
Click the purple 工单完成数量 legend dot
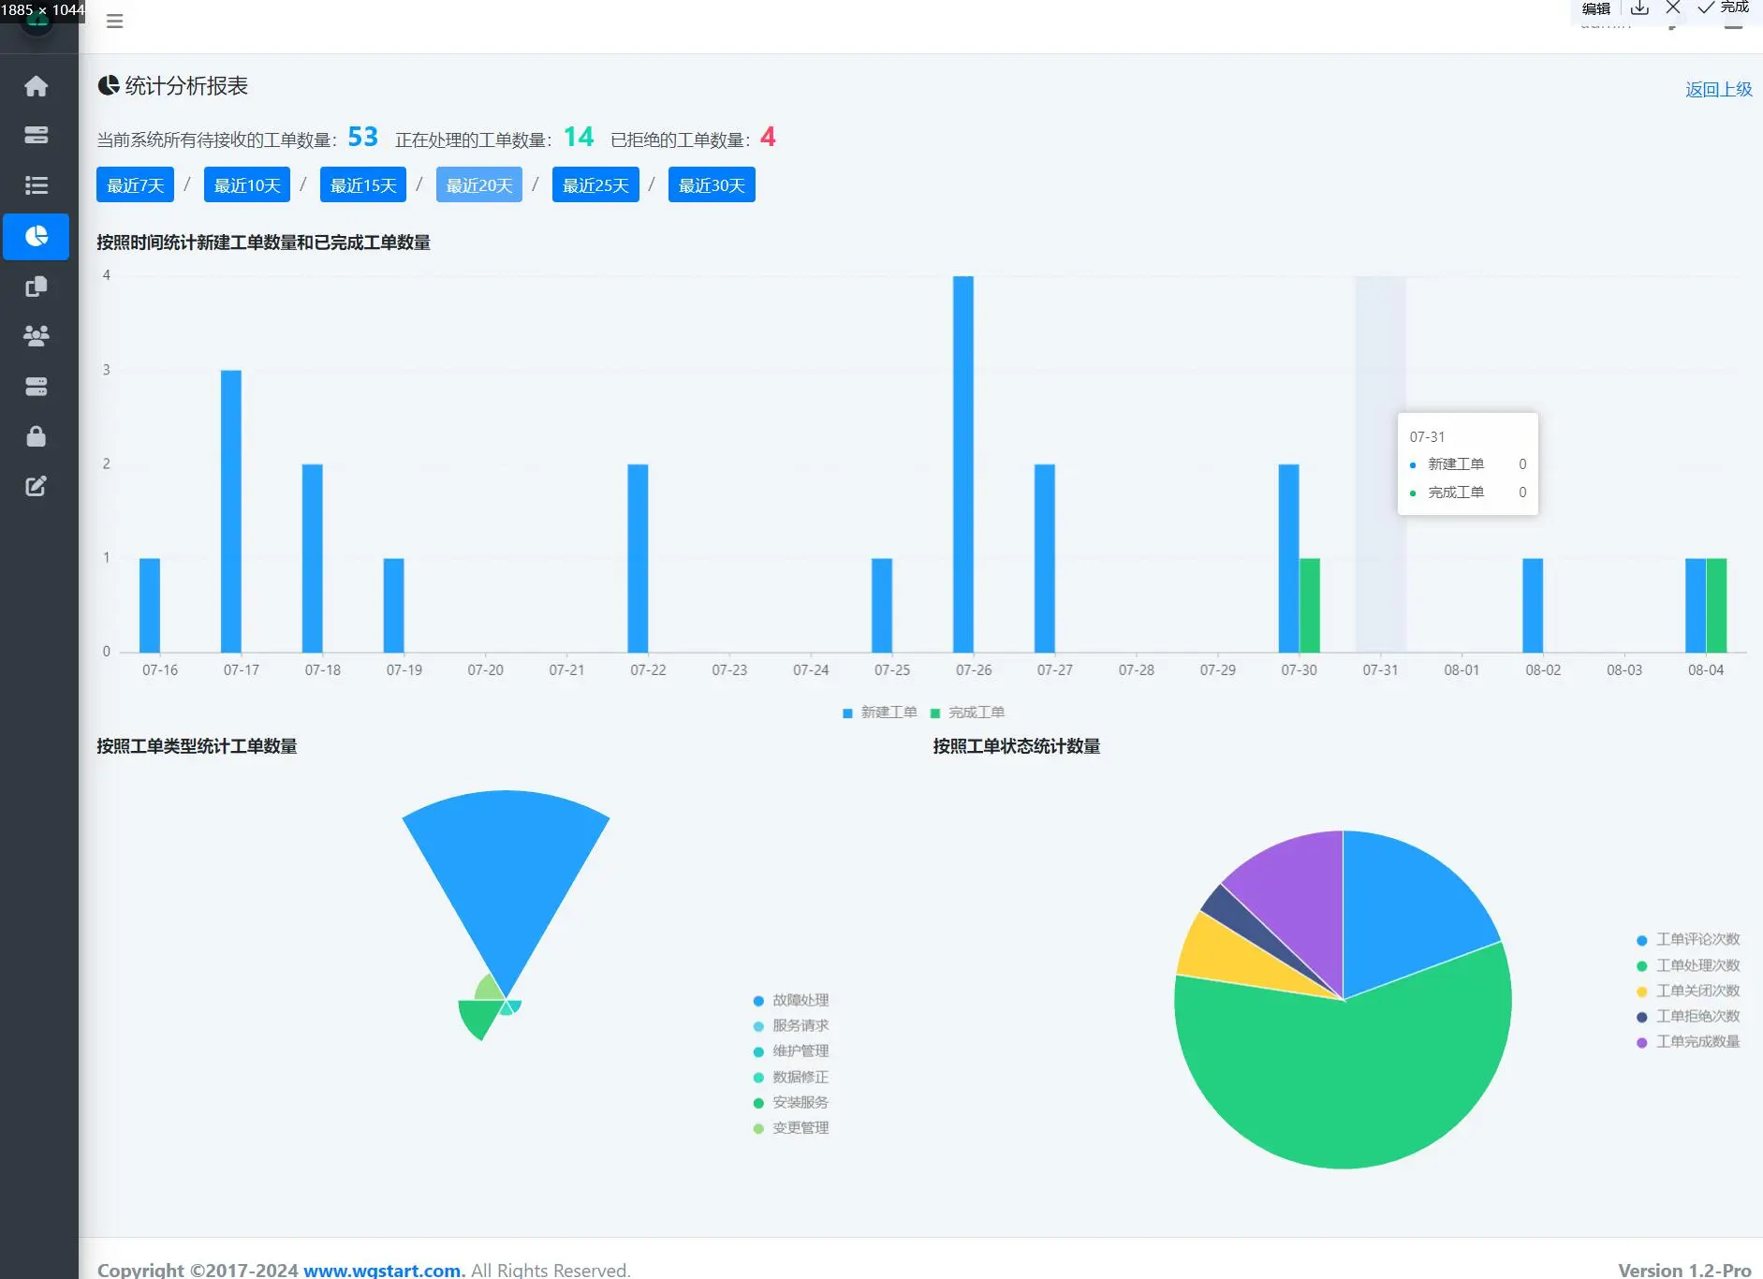pos(1641,1042)
